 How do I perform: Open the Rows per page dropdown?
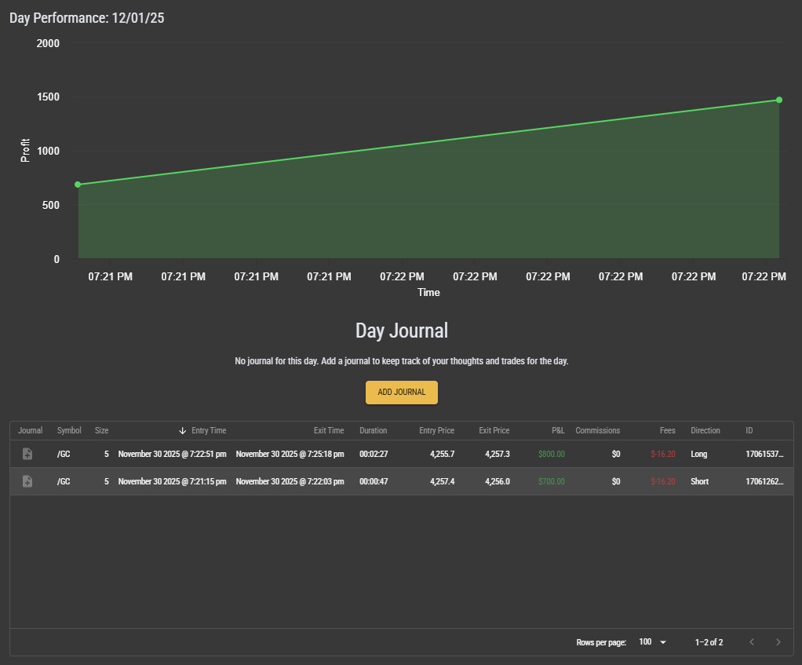(x=652, y=642)
